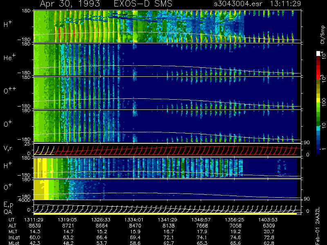The width and height of the screenshot is (327, 245).
Task: Click the MLT value "16.7"
Action: point(169,232)
